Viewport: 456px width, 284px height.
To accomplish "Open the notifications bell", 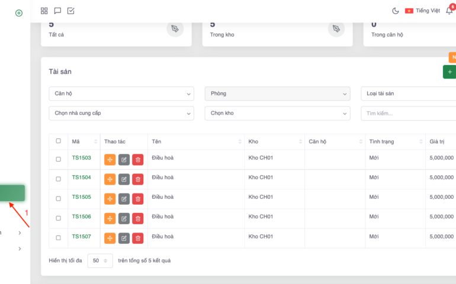I will [449, 11].
